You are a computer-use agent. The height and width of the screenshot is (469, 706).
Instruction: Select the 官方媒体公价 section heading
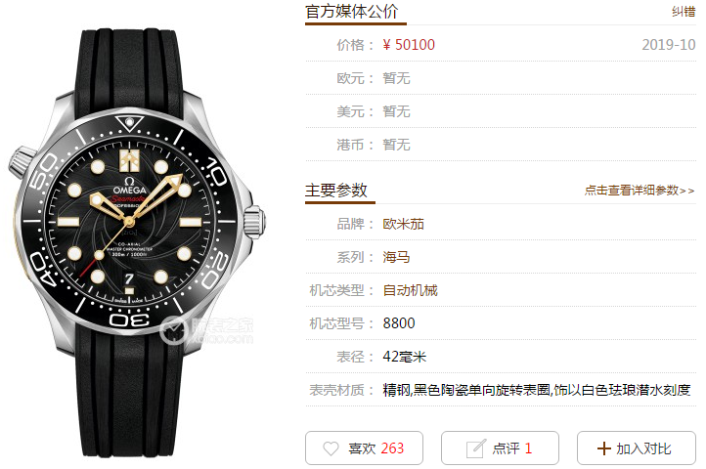click(x=352, y=12)
